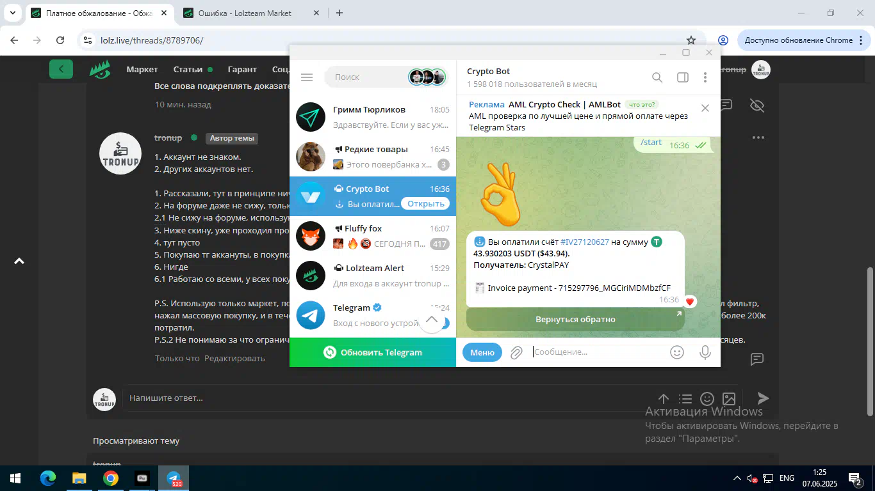Click the green back arrow on Lolz site
Image resolution: width=875 pixels, height=491 pixels.
(x=61, y=69)
